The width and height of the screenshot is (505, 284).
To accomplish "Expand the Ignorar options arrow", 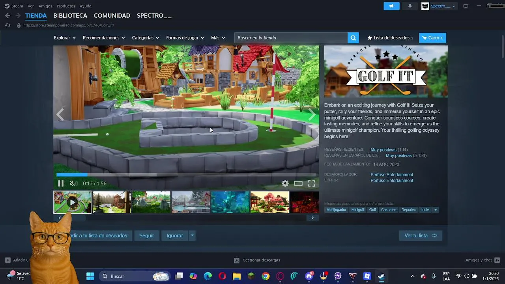I will 192,235.
